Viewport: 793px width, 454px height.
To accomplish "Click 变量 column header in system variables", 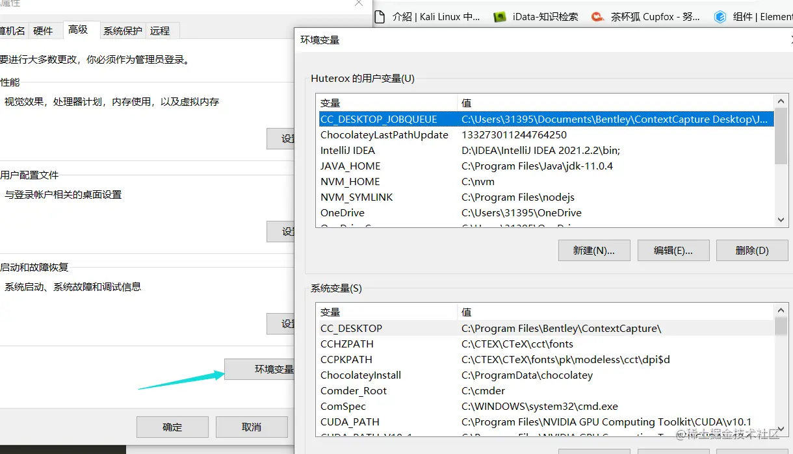I will [387, 312].
